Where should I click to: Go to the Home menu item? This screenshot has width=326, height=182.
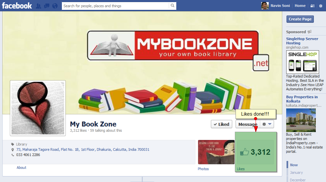coord(300,6)
